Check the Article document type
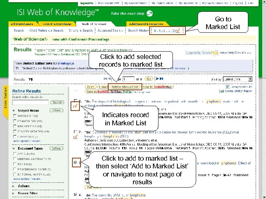Image resolution: width=266 pixels, height=199 pixels. (15, 154)
